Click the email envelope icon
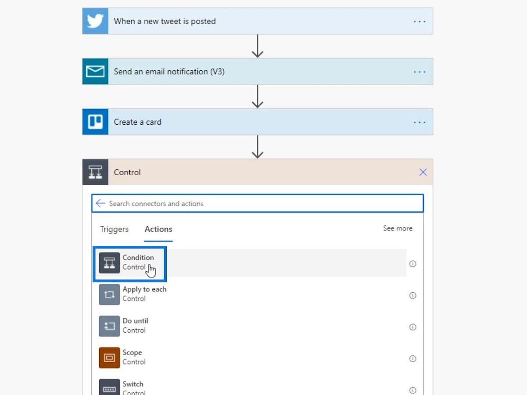This screenshot has width=527, height=395. click(95, 72)
